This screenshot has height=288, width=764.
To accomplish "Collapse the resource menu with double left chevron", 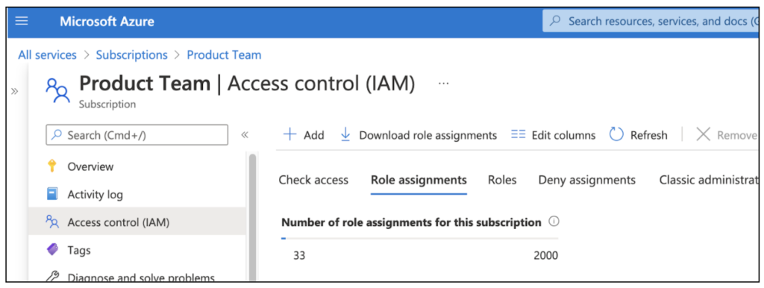I will [245, 135].
